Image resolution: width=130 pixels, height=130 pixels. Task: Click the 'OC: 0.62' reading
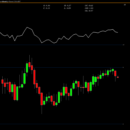tap(89, 6)
